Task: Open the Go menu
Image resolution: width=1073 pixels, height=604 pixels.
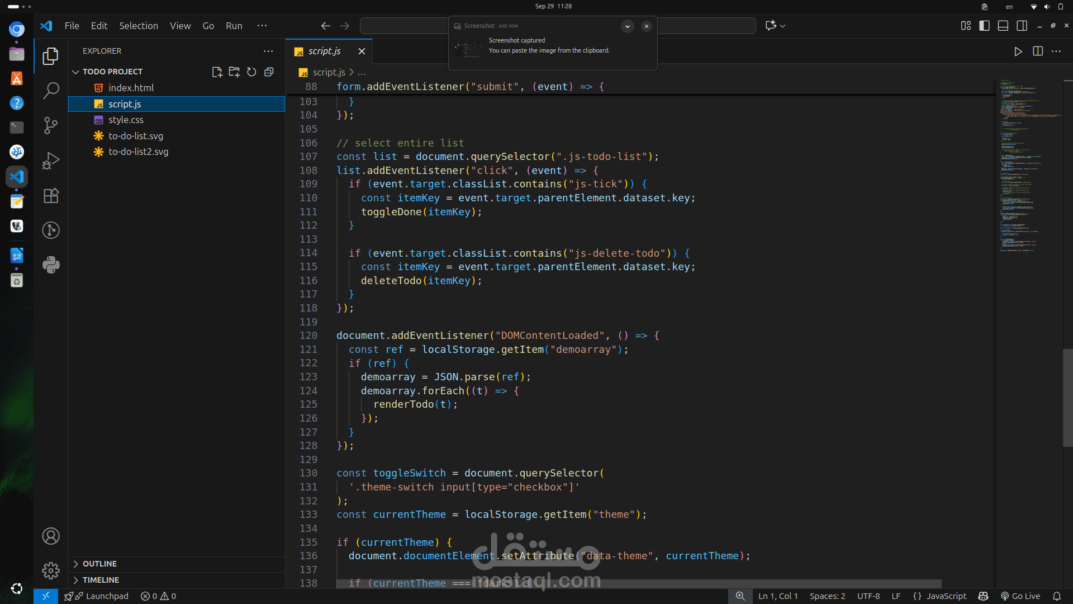Action: pos(208,26)
